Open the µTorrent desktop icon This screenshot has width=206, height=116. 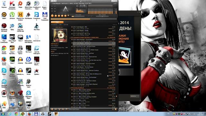click(12, 16)
